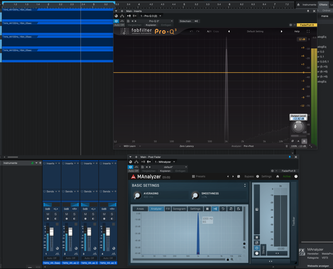Add instrument with plus in Instrumente panel
This screenshot has width=333, height=269.
click(x=40, y=163)
